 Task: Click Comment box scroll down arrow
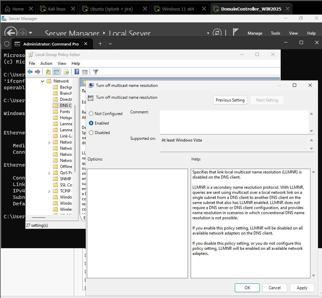click(x=311, y=131)
